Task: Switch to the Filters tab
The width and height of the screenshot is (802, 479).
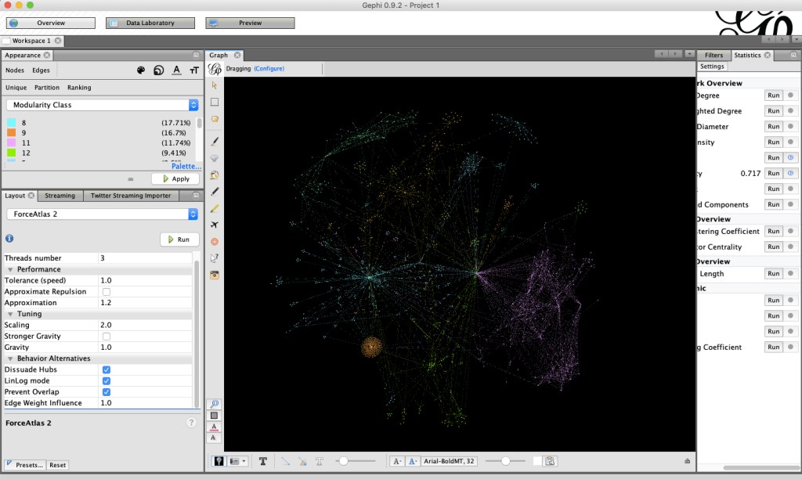Action: coord(713,56)
